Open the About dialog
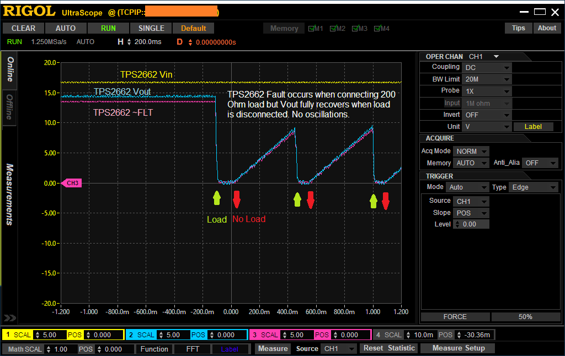565x356 pixels. 547,28
